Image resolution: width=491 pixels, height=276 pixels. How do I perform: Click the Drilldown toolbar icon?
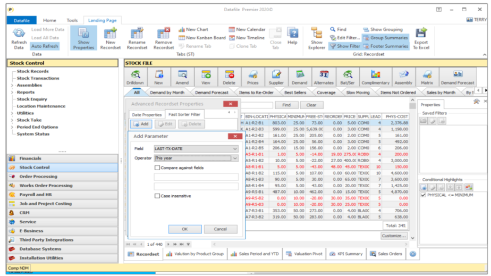[136, 77]
